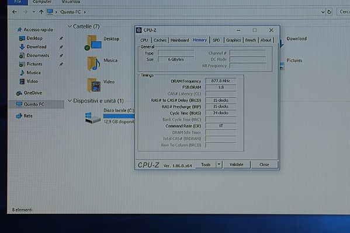Viewport: 350px width, 233px height.
Task: Open the File menu in Explorer
Action: 18,2
